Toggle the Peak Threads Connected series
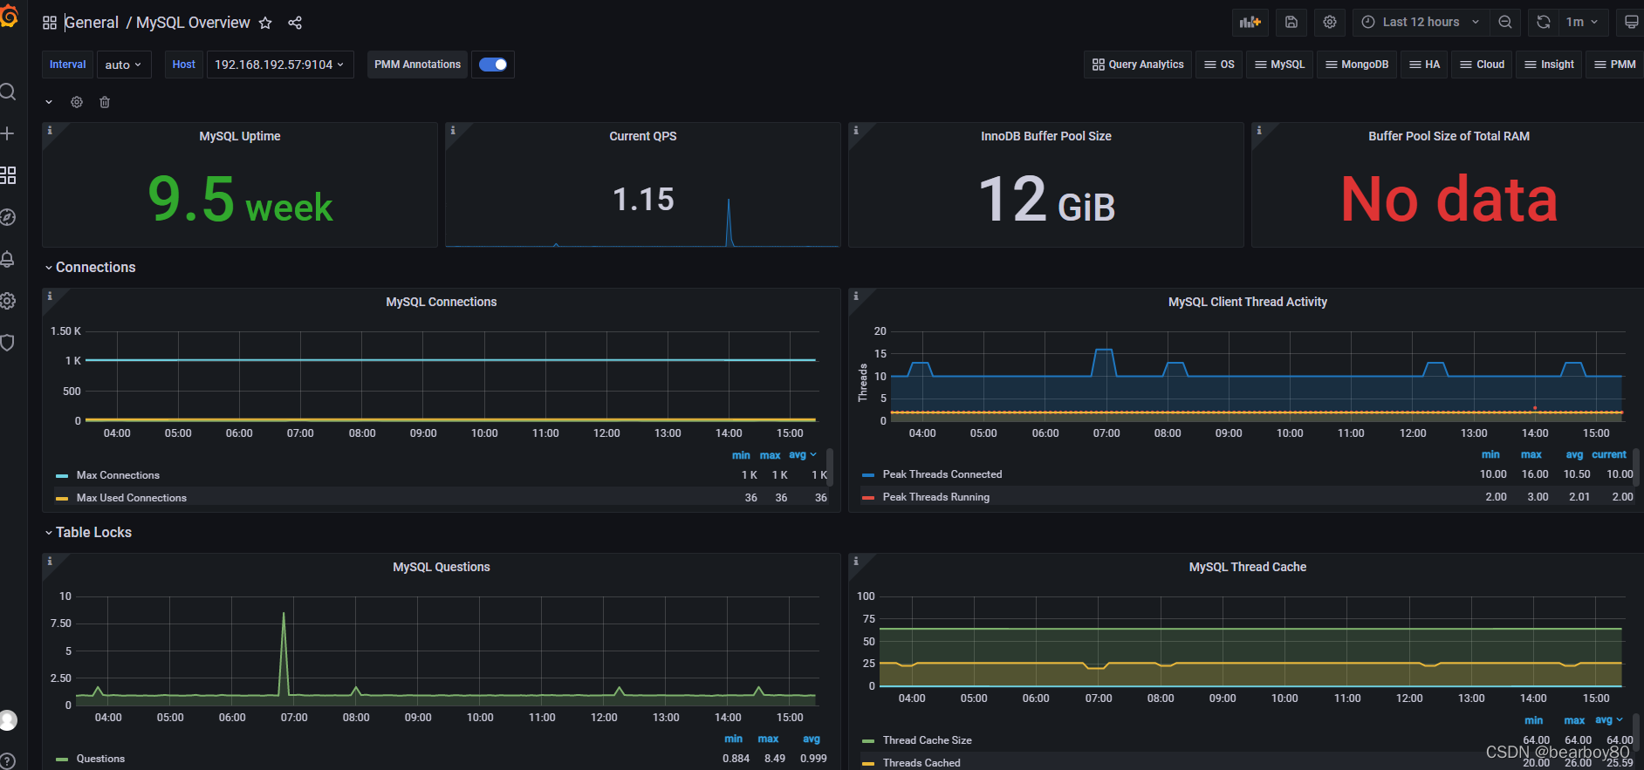 click(x=942, y=474)
